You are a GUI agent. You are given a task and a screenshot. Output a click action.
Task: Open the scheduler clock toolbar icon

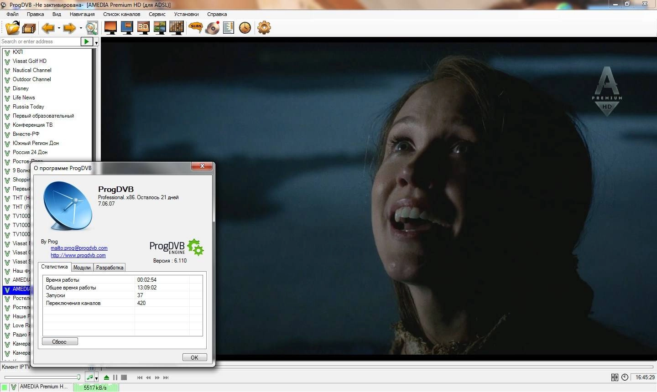click(245, 28)
